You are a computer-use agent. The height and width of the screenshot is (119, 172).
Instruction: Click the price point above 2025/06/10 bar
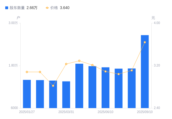point(105,72)
